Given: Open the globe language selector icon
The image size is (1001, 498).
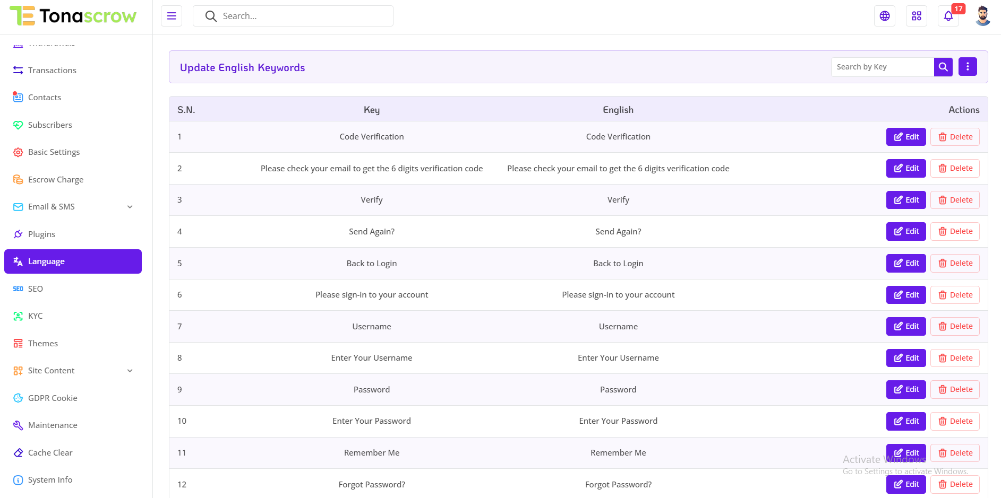Looking at the screenshot, I should pos(884,16).
